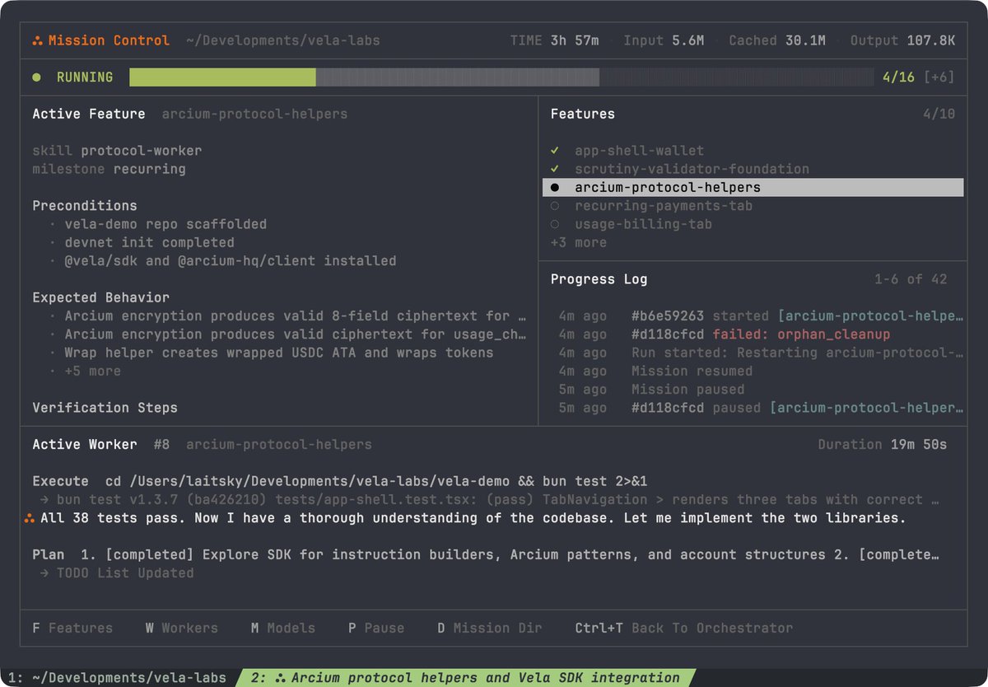Image resolution: width=988 pixels, height=687 pixels.
Task: Click the '4/16' progress count
Action: [x=898, y=77]
